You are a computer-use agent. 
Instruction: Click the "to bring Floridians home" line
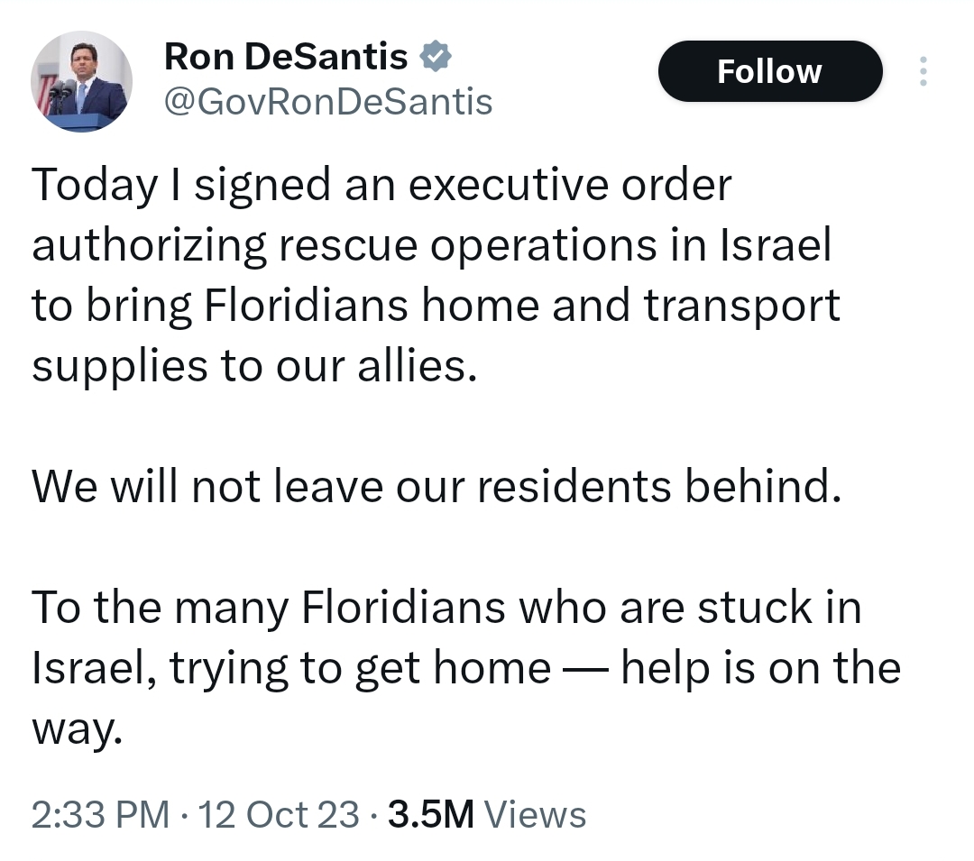click(436, 306)
